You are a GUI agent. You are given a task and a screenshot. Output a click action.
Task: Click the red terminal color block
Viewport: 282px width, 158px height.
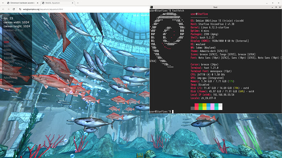point(197,107)
